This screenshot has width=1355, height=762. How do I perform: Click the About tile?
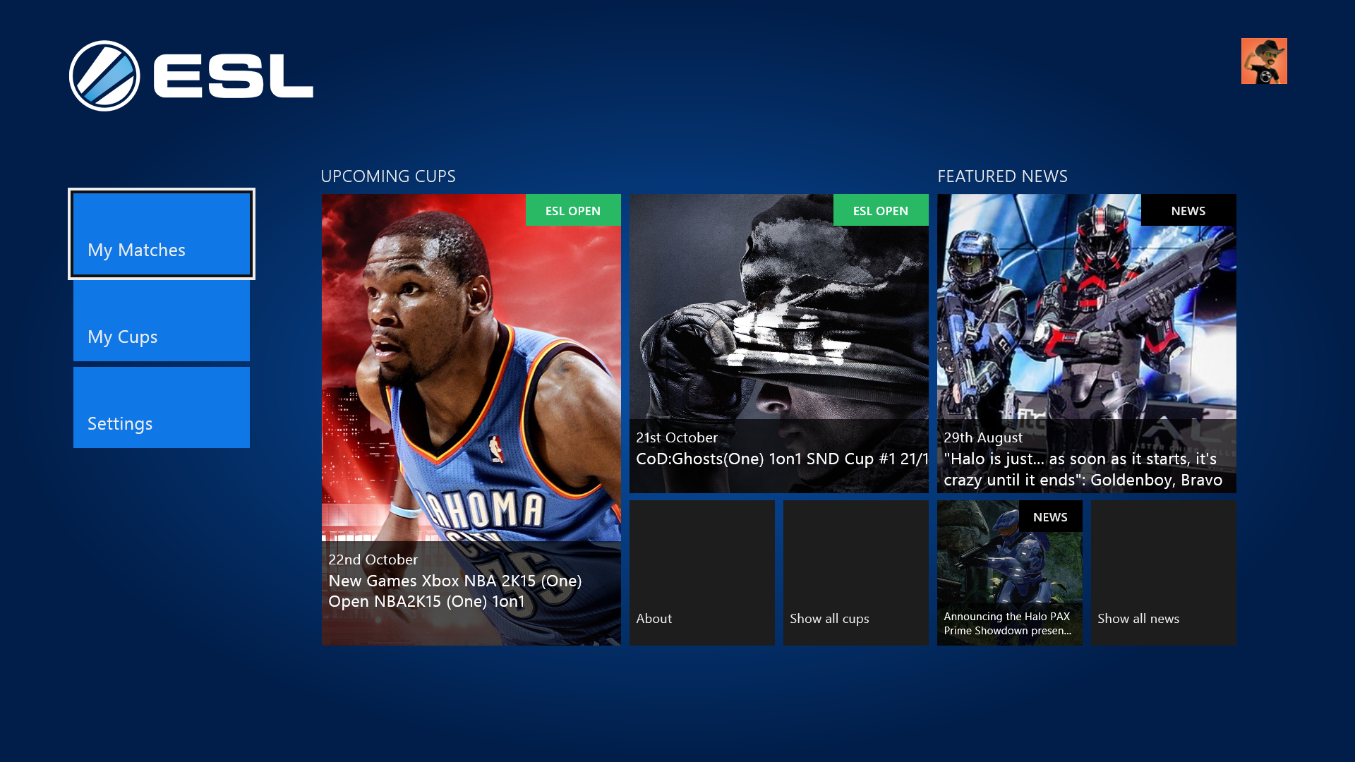701,573
